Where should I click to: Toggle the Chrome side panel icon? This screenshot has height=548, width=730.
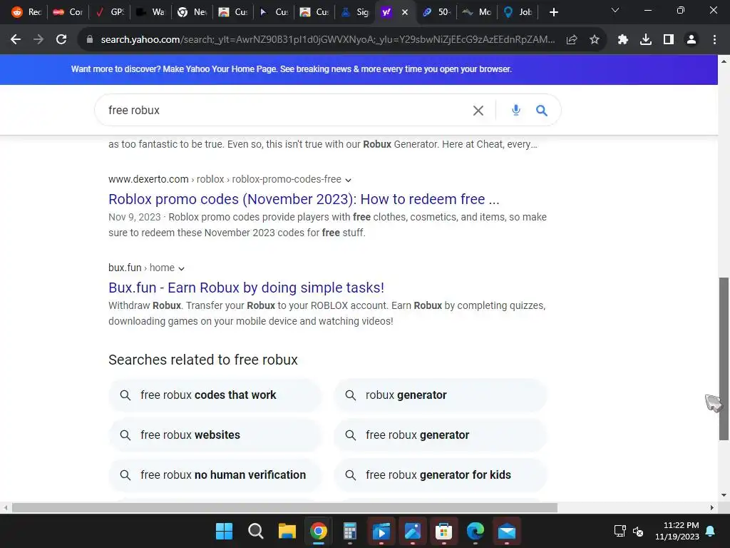coord(669,40)
